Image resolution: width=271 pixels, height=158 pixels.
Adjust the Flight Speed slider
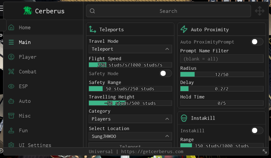pyautogui.click(x=130, y=65)
